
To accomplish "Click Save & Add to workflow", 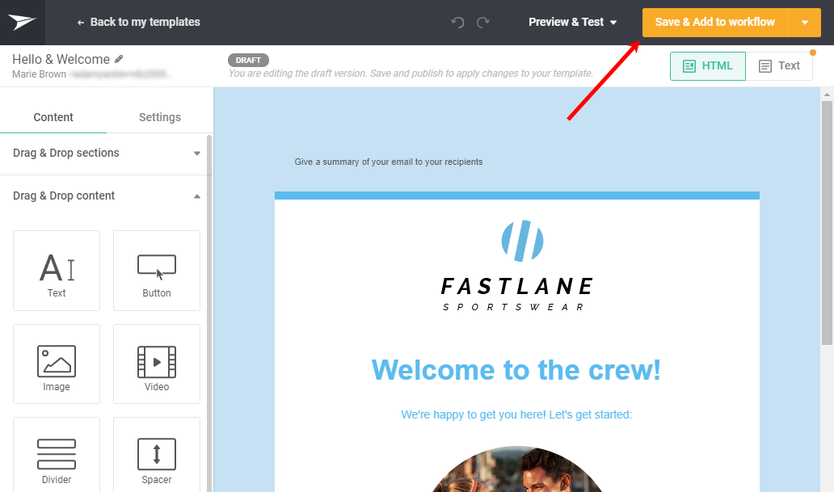I will (715, 23).
